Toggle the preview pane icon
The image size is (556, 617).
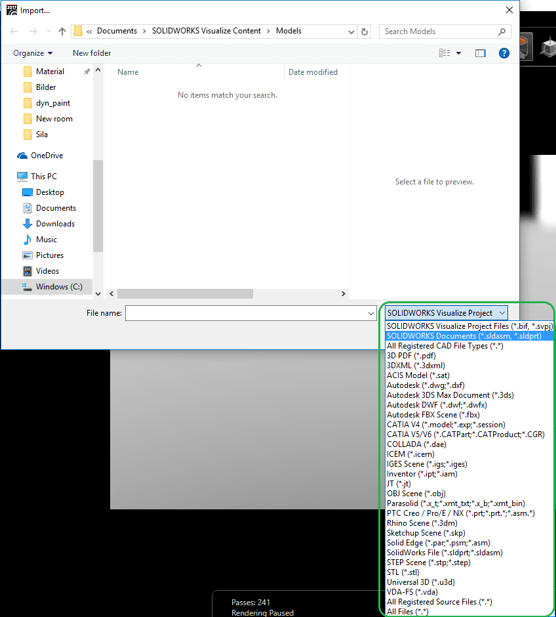pos(481,53)
